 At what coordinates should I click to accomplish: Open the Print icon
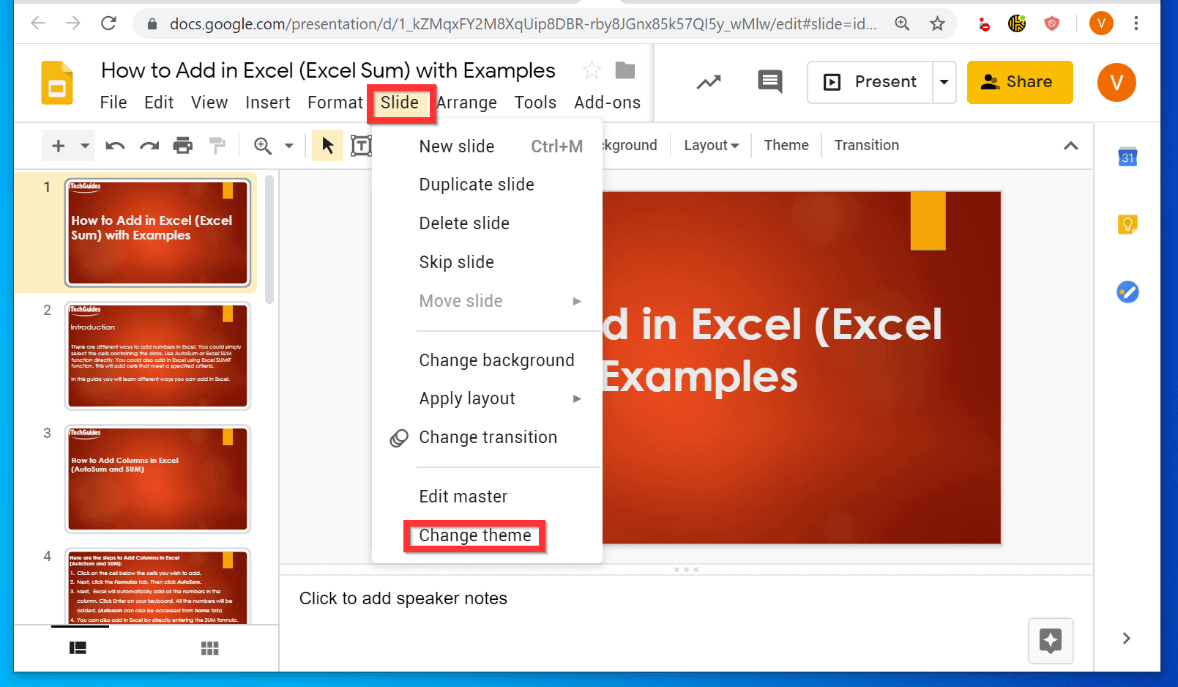coord(182,145)
